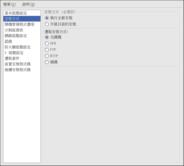Open the 分割區資訊 section

click(14, 30)
